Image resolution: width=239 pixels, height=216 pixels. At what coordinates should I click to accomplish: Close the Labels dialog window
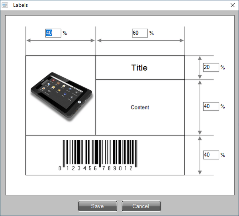(x=233, y=5)
